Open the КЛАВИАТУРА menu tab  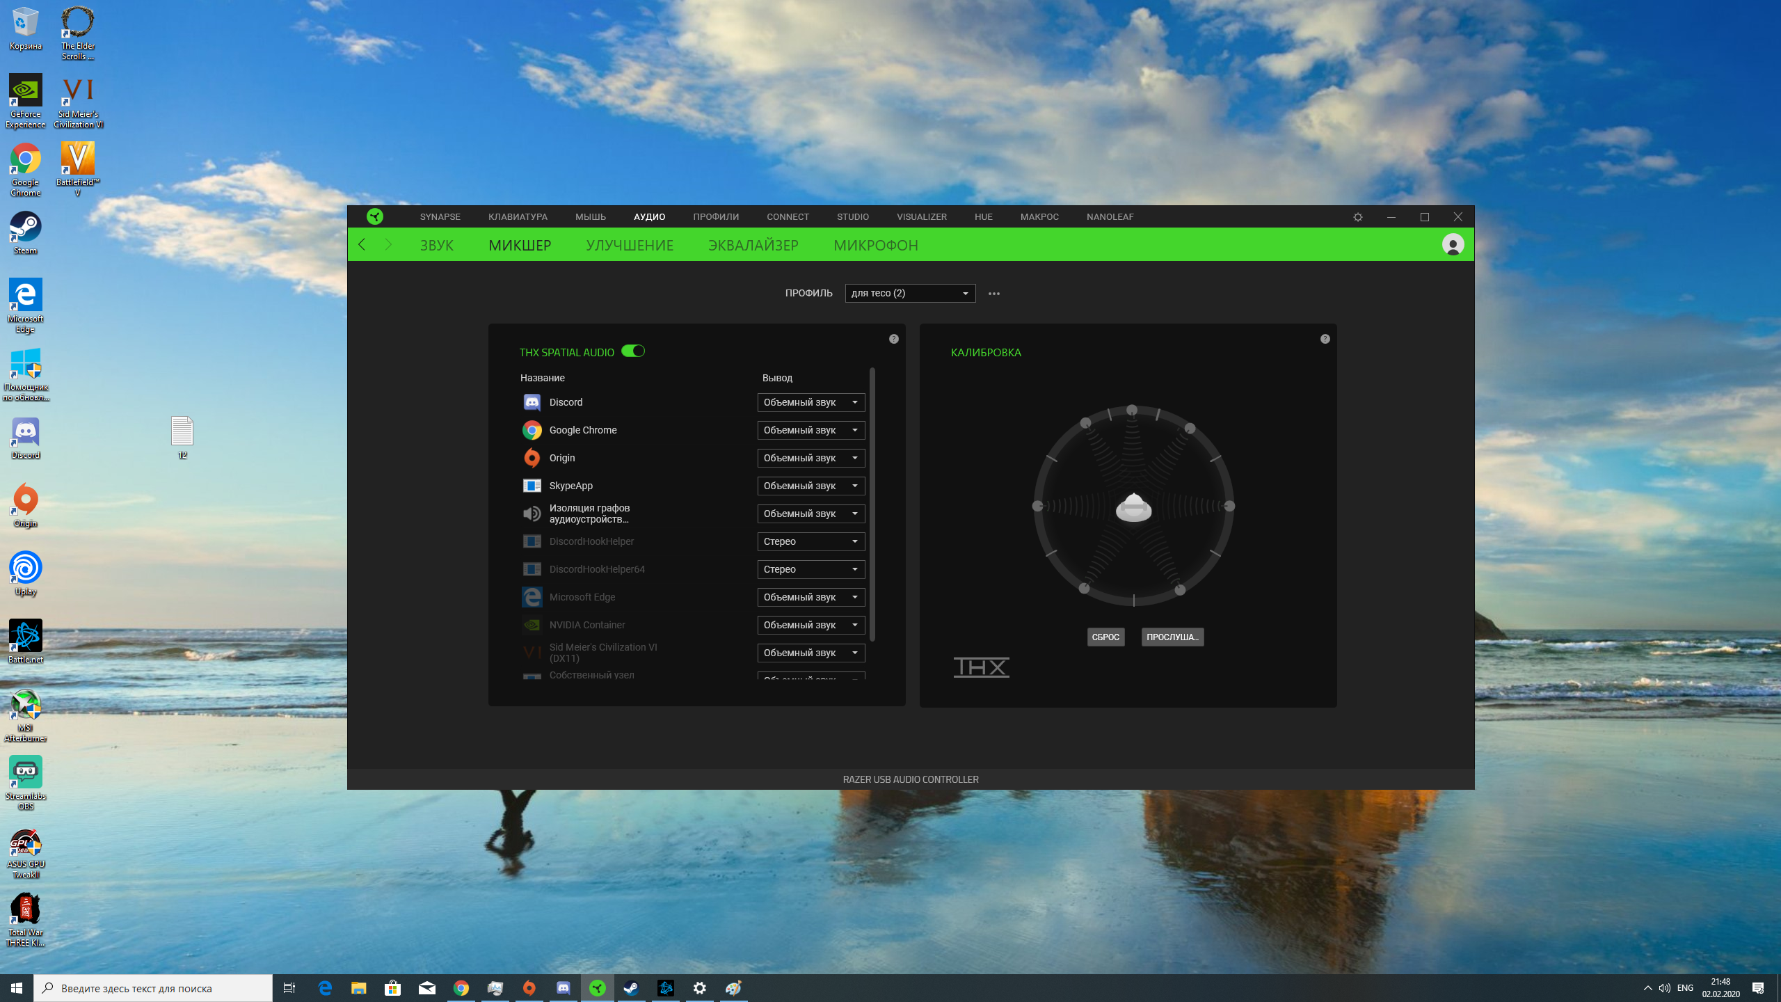click(518, 216)
